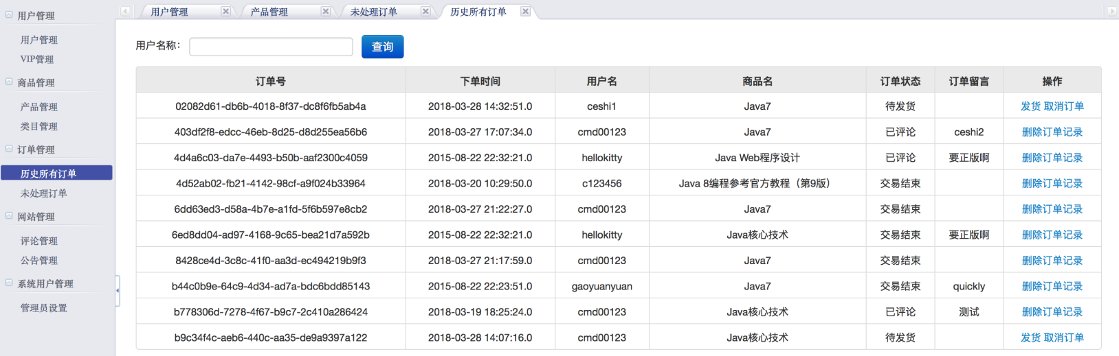Viewport: 1119px width, 356px height.
Task: Click the Java 8编程参考官方教程 product cell
Action: coord(757,183)
